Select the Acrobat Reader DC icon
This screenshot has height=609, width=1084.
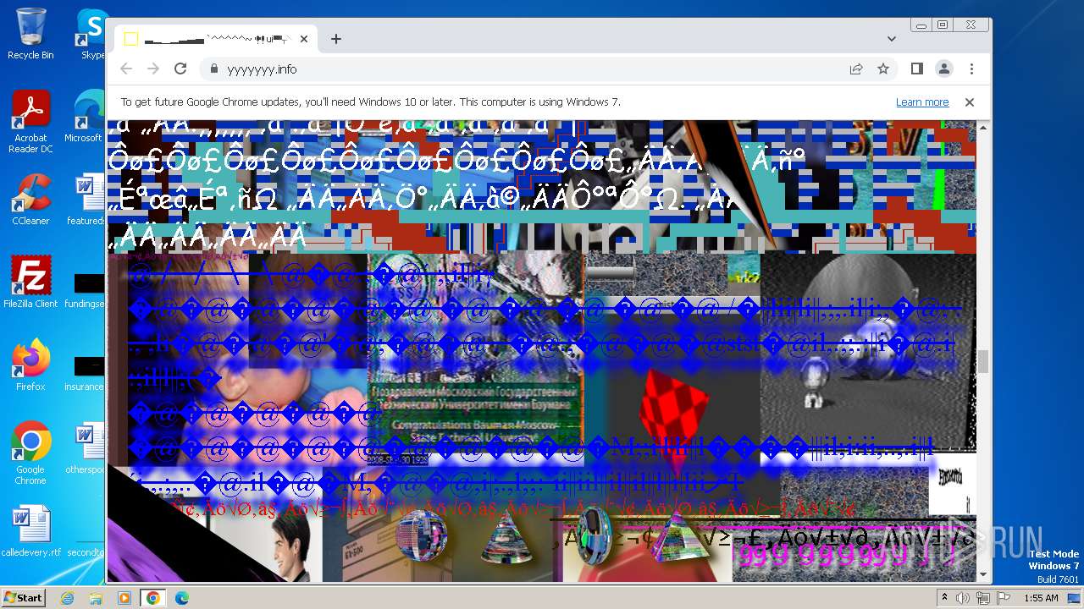click(30, 122)
